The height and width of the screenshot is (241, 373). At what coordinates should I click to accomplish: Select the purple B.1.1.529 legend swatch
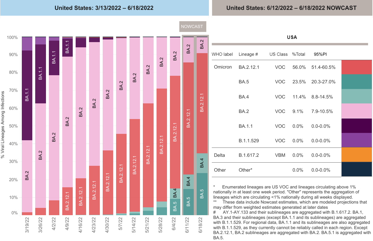pyautogui.click(x=356, y=140)
